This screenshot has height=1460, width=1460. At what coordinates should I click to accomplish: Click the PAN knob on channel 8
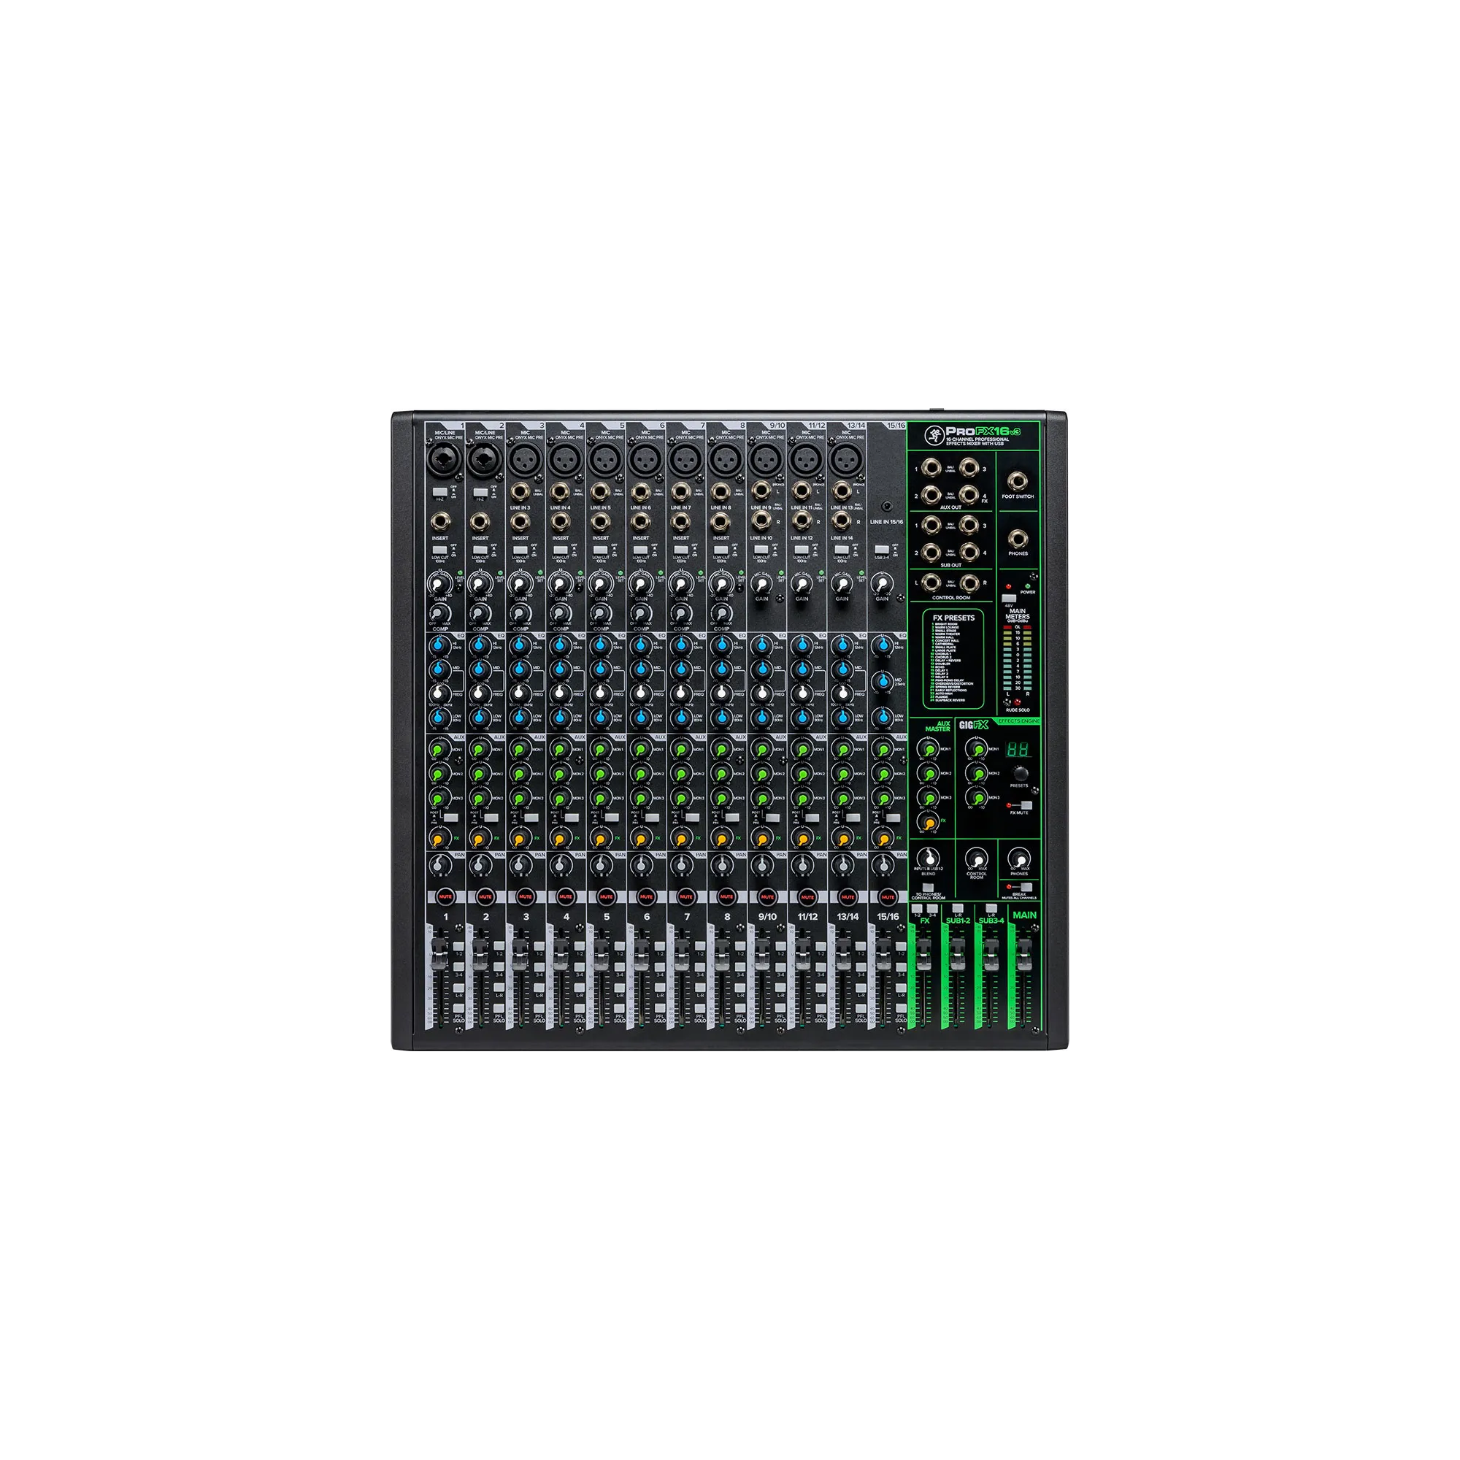[721, 864]
